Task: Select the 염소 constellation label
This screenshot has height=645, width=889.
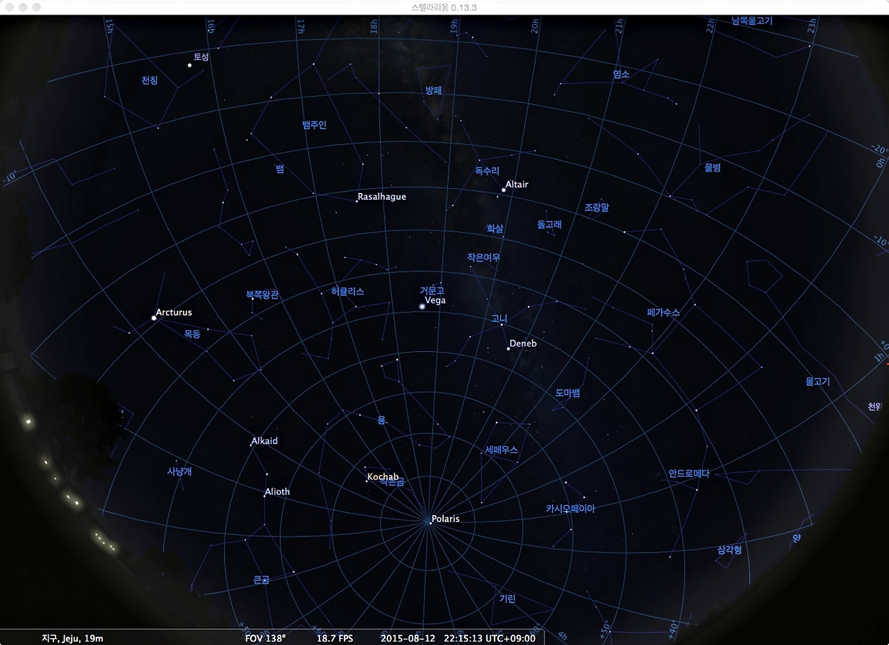Action: click(x=621, y=74)
